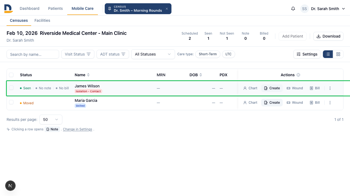
Task: Click the SS user avatar
Action: [305, 9]
